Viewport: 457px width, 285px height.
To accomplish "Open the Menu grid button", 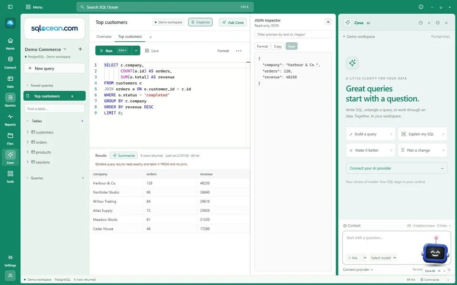I will point(34,7).
